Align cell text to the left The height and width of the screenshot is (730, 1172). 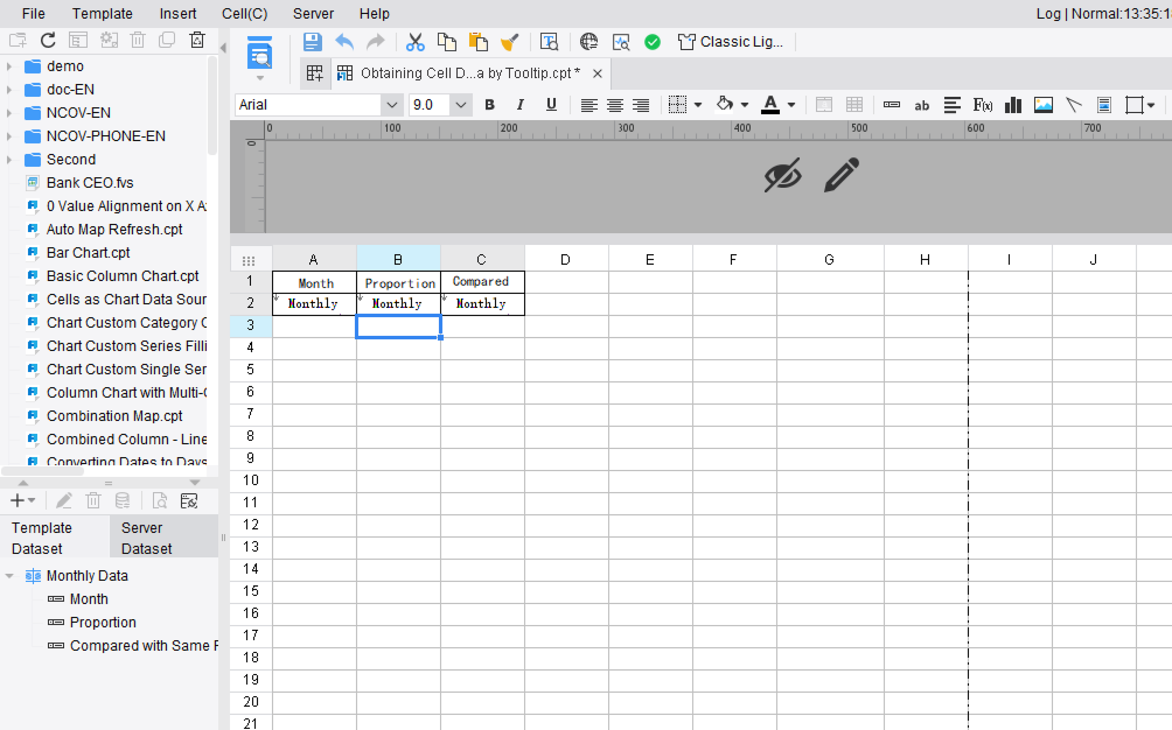tap(589, 105)
